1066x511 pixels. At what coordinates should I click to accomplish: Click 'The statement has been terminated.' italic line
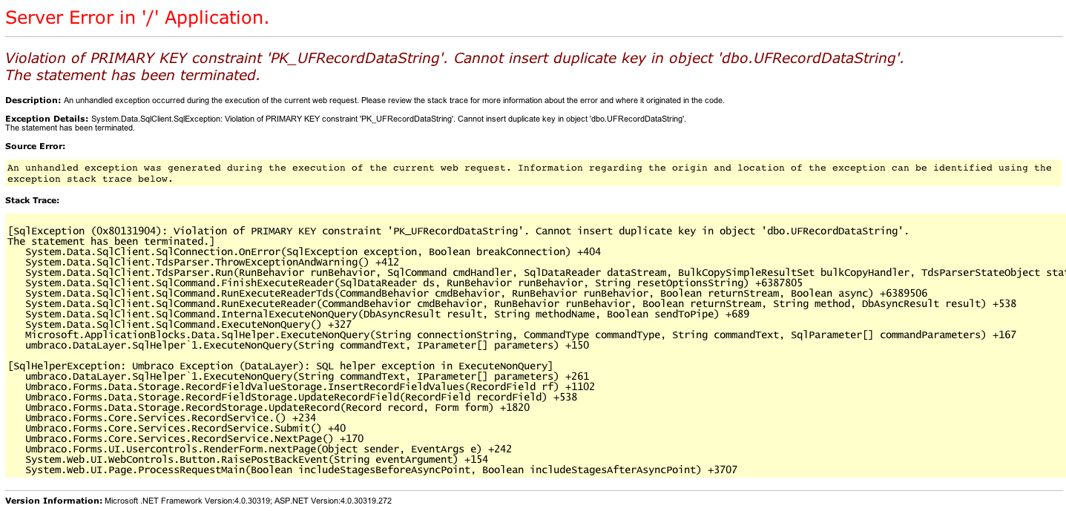(x=133, y=75)
